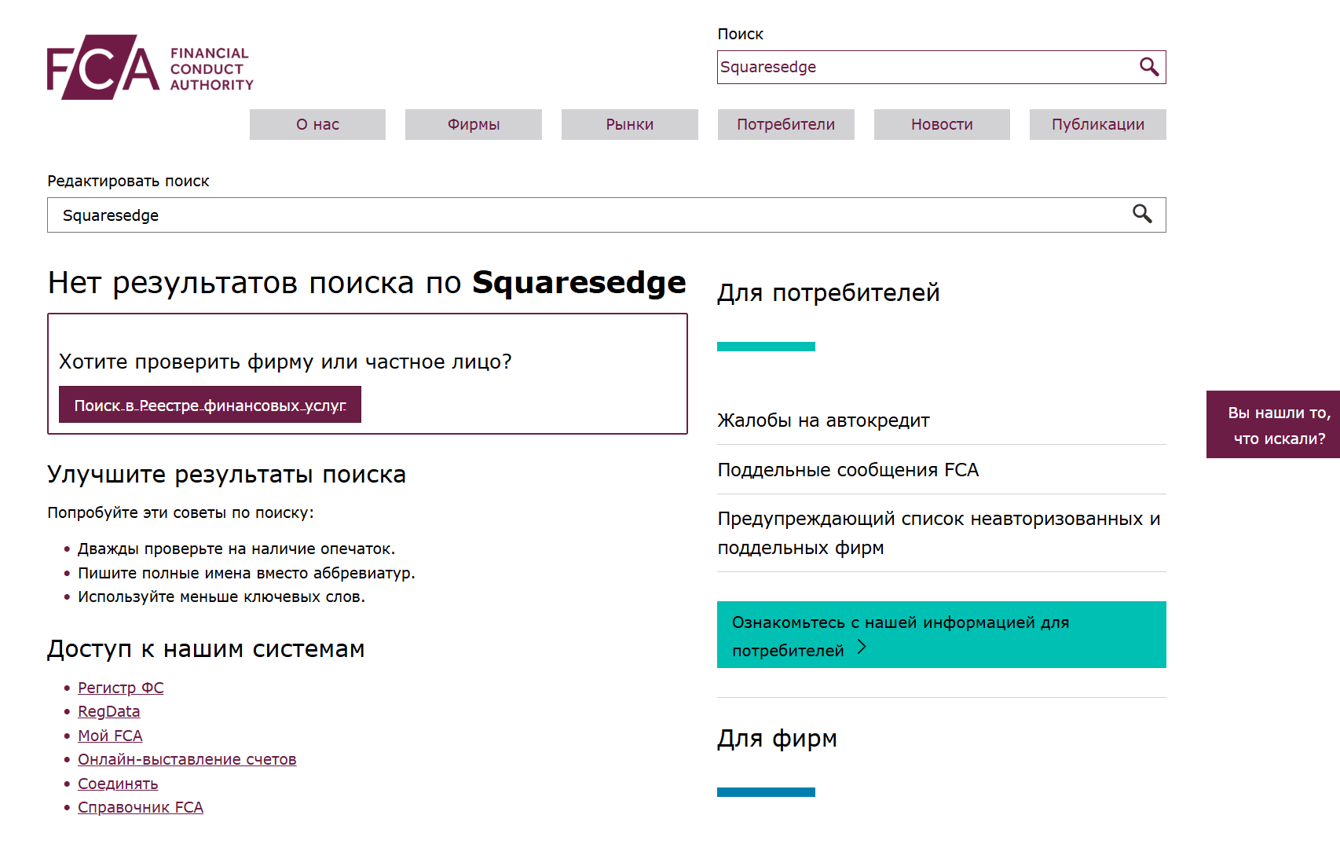This screenshot has width=1340, height=848.
Task: Click the FCA logo
Action: (x=149, y=68)
